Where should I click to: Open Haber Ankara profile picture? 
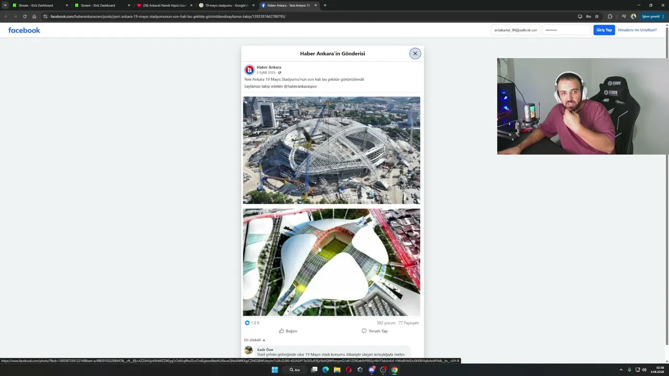[x=249, y=70]
